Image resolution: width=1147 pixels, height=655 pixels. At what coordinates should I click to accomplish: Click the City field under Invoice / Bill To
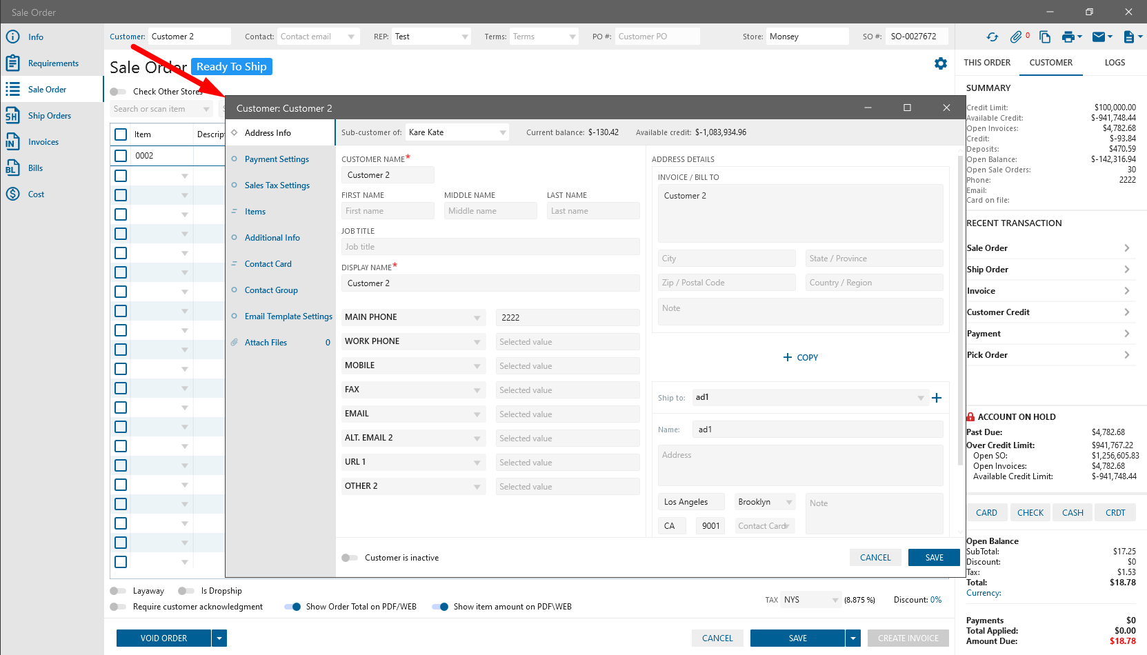point(727,259)
